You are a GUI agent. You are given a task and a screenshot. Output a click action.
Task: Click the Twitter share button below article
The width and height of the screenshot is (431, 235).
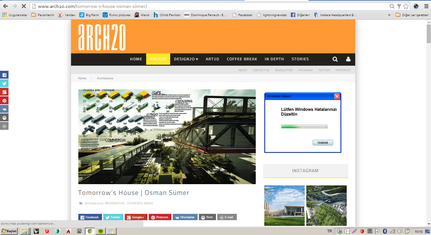pyautogui.click(x=113, y=217)
